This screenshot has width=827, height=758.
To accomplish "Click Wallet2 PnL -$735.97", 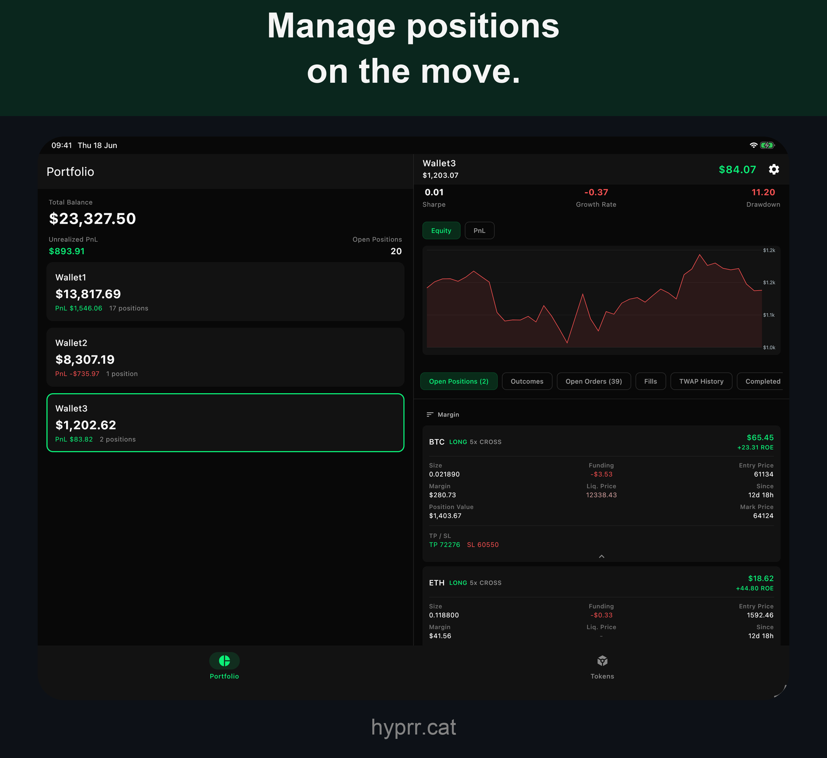I will pos(77,374).
